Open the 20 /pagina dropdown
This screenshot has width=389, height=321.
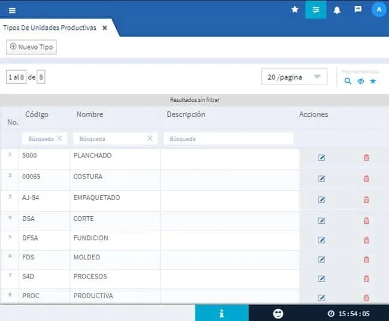tap(294, 77)
